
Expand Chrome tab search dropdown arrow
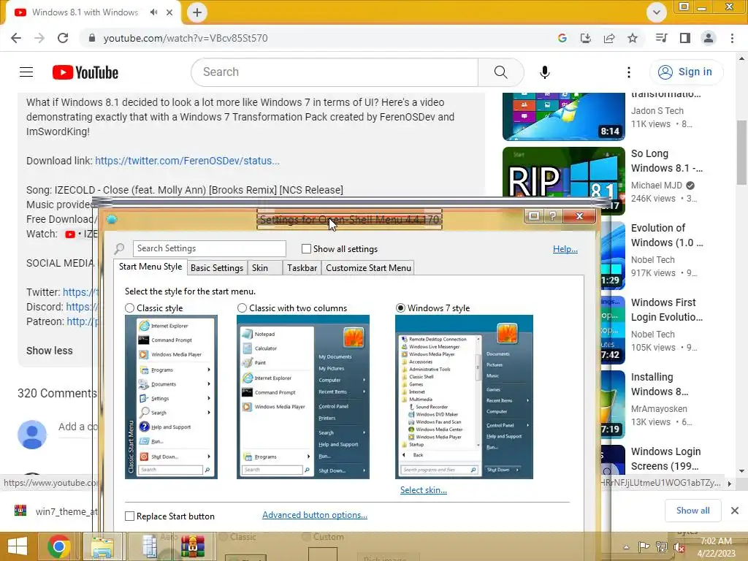(657, 12)
